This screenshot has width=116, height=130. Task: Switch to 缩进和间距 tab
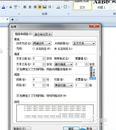23,34
